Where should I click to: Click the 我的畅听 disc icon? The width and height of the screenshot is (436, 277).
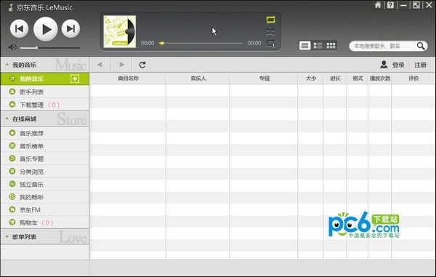12,196
